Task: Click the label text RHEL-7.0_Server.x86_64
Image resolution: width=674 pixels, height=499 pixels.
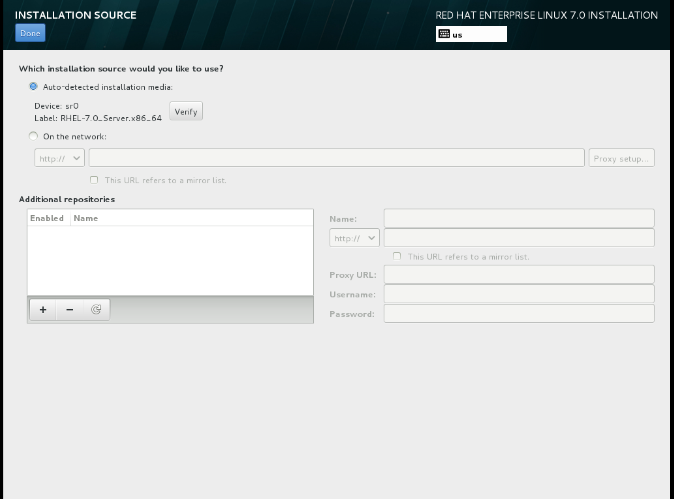Action: click(x=111, y=119)
